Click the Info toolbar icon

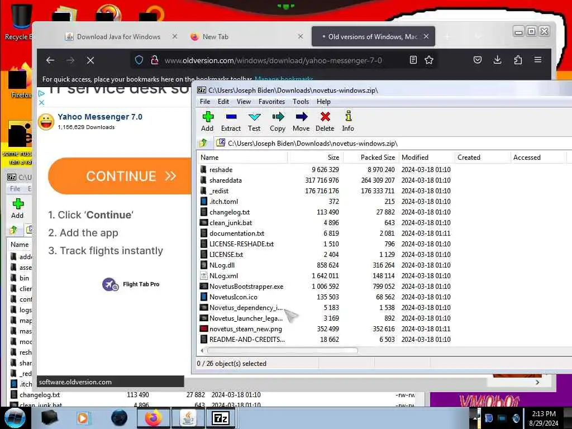[348, 121]
